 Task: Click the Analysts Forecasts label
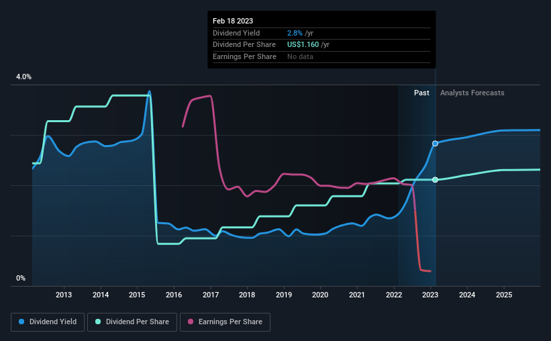pyautogui.click(x=472, y=93)
